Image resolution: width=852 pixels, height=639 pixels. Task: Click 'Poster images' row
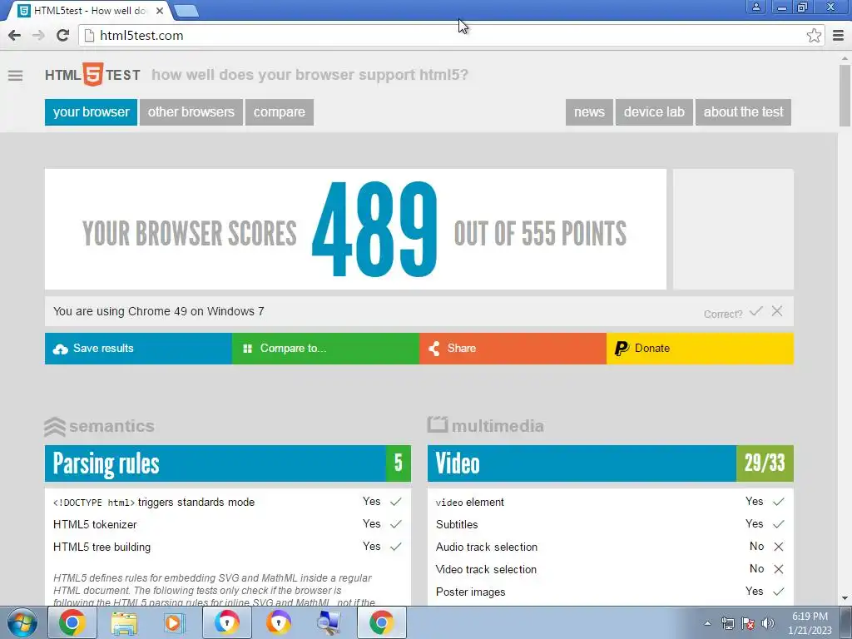pos(610,592)
